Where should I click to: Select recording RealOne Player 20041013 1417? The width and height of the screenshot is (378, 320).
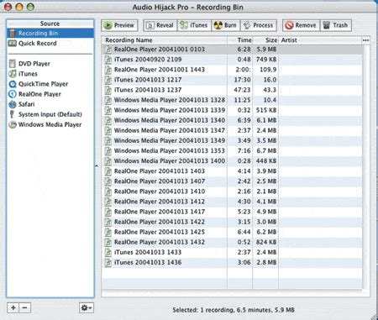tap(233, 212)
